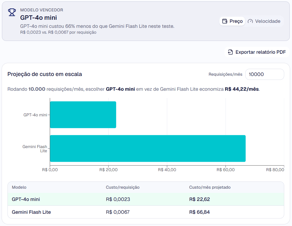This screenshot has width=292, height=226.
Task: Click the Gemini Flash Lite chart bar
Action: 148,149
